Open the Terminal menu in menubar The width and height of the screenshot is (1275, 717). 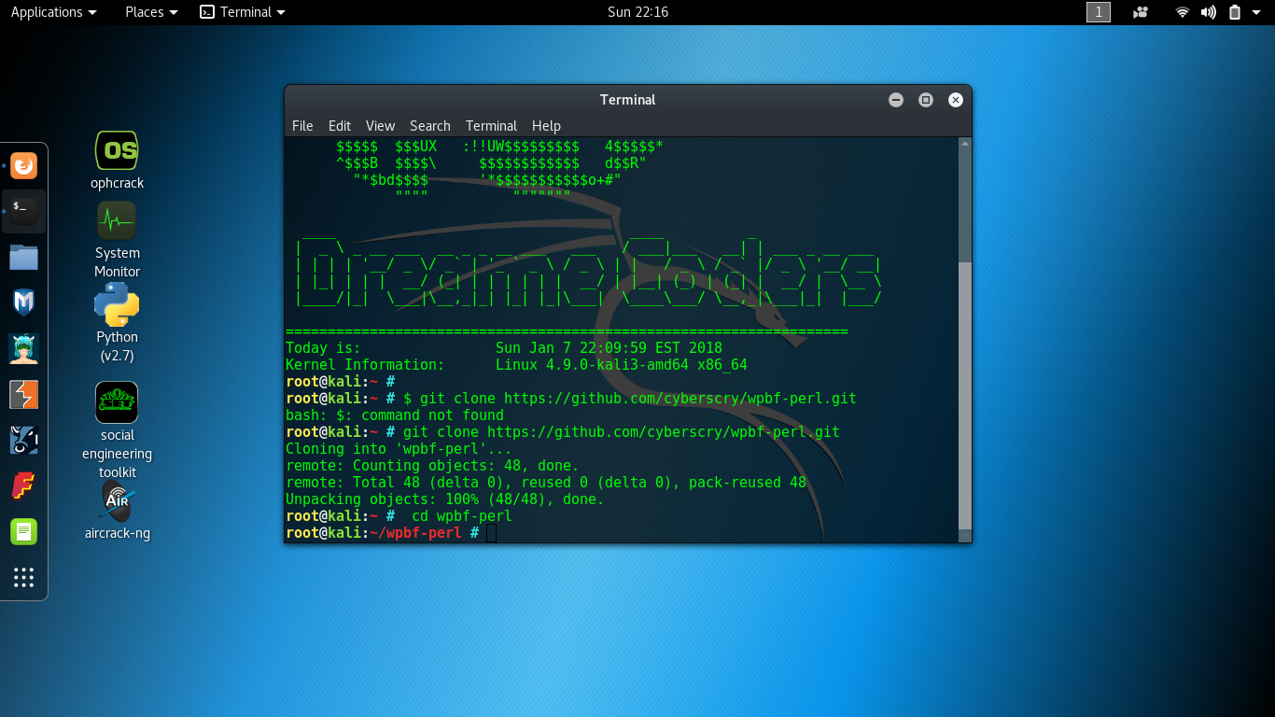491,126
